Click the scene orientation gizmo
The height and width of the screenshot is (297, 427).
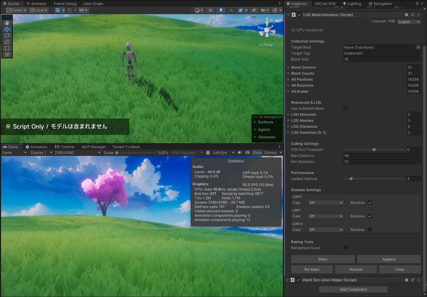[x=267, y=30]
